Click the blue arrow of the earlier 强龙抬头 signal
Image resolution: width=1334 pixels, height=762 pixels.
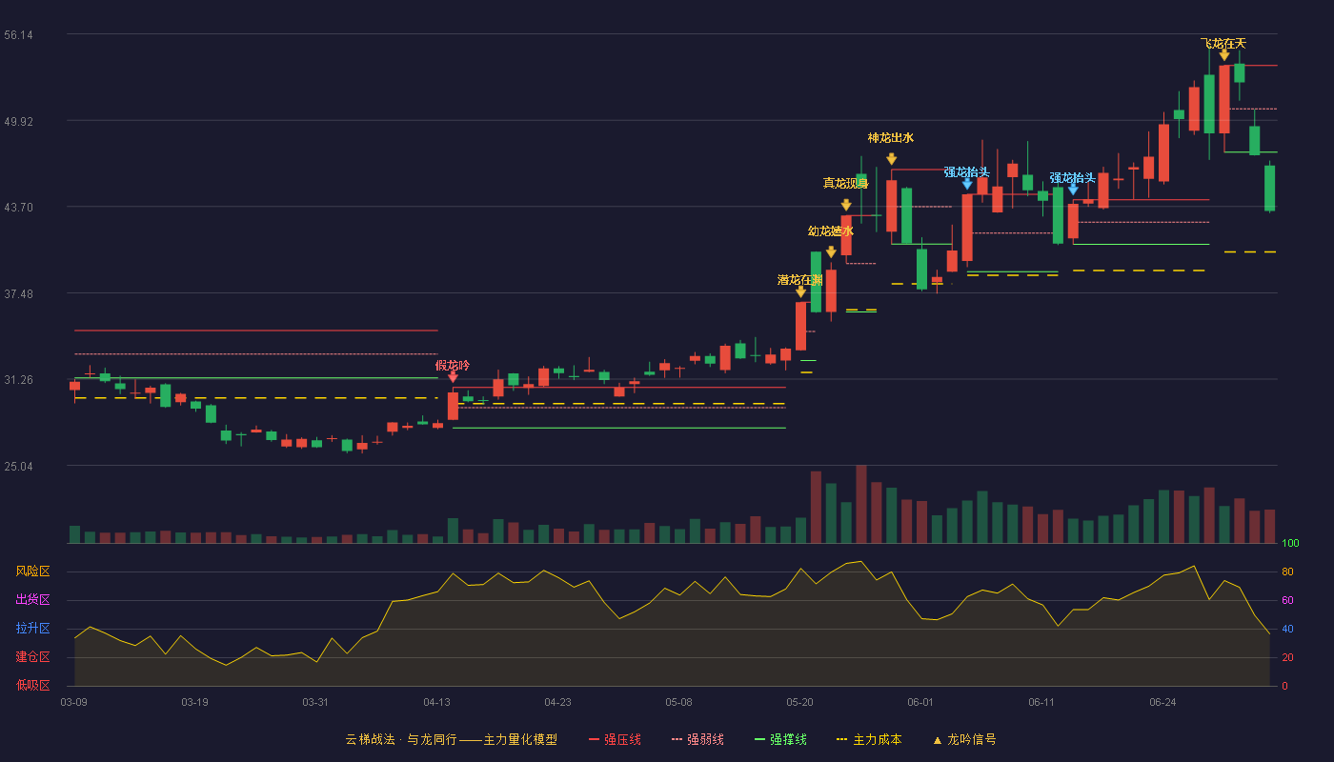coord(967,183)
